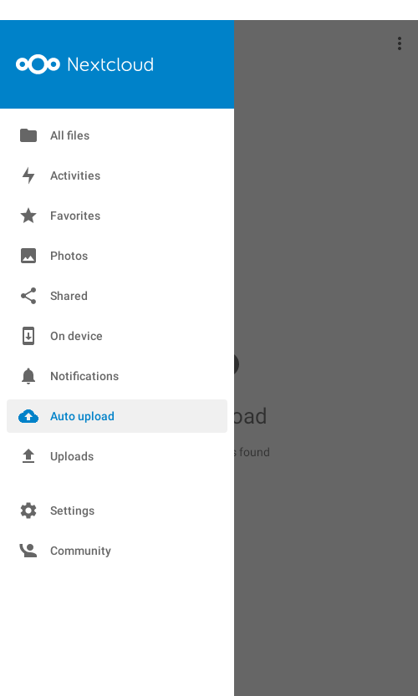This screenshot has width=418, height=696.
Task: Click the Settings gear icon
Action: click(x=28, y=511)
